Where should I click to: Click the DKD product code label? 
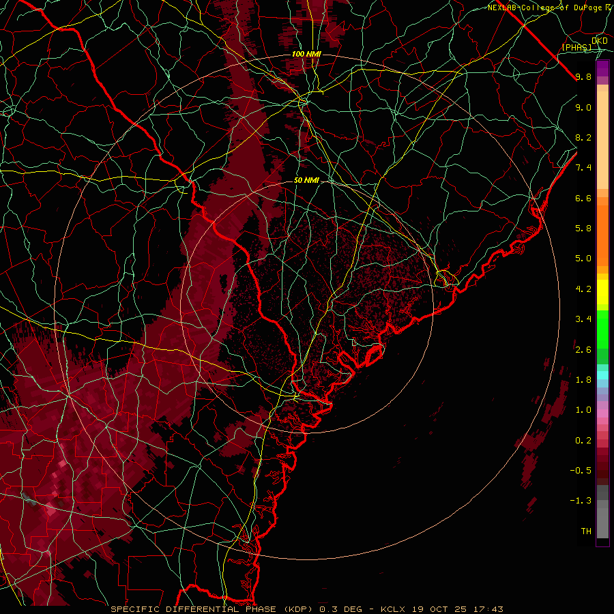(599, 41)
